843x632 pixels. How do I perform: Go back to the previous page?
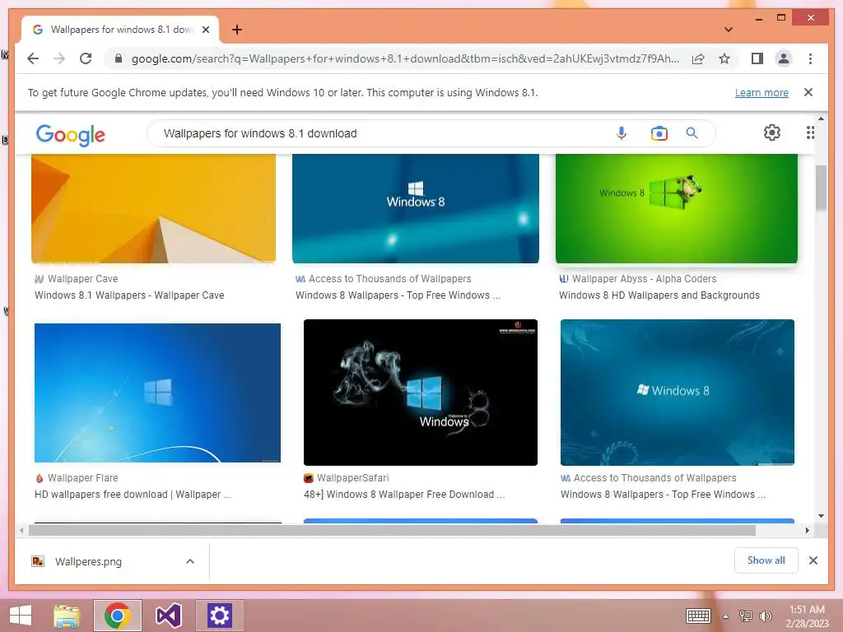33,58
